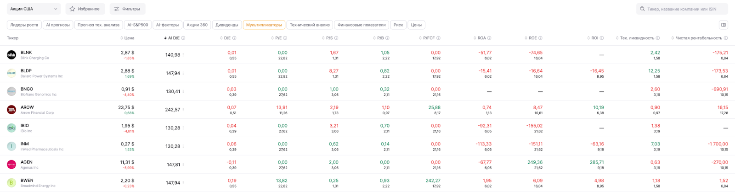Image resolution: width=735 pixels, height=192 pixels.
Task: Switch to the Дивиденды tab
Action: point(227,25)
